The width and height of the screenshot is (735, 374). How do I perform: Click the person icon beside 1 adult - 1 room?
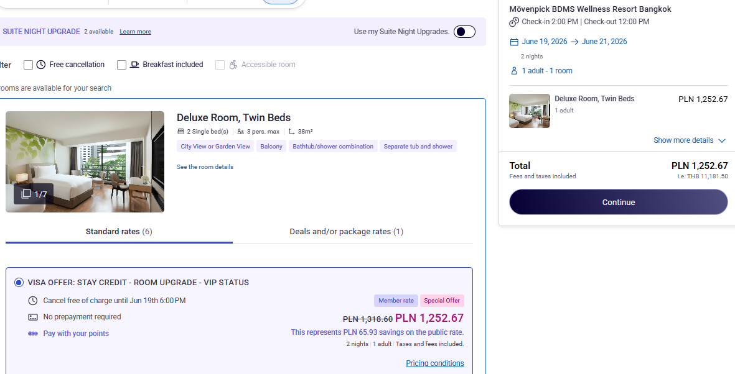pyautogui.click(x=514, y=71)
